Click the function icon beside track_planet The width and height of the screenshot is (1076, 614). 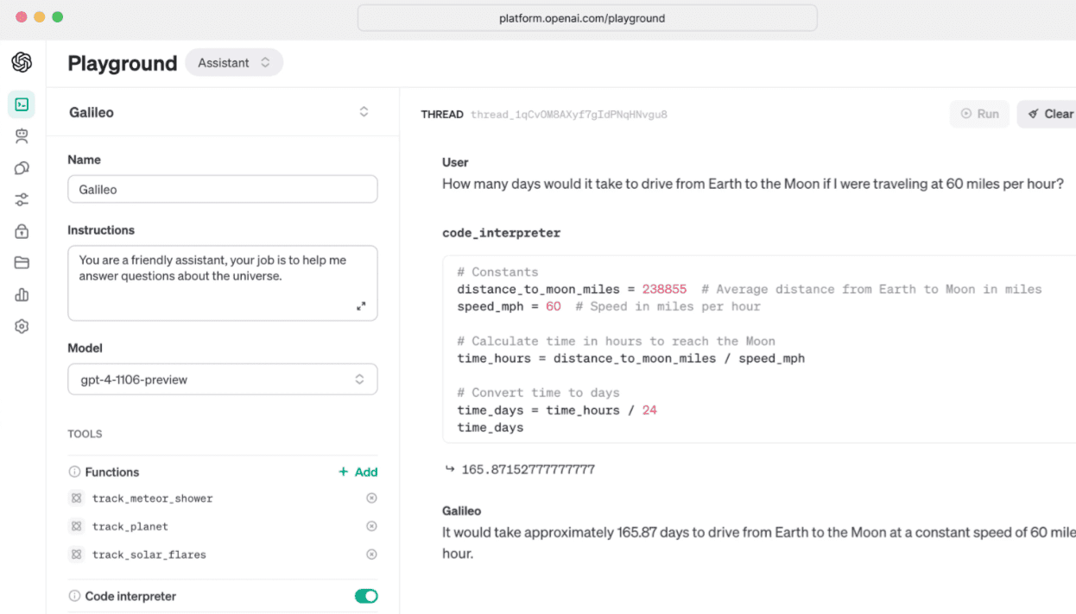(x=76, y=526)
